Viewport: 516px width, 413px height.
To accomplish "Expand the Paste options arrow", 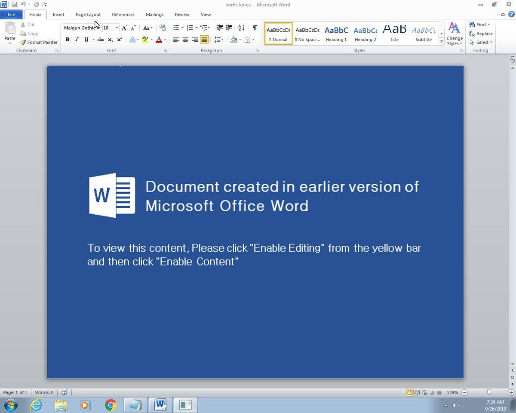I will tap(9, 43).
